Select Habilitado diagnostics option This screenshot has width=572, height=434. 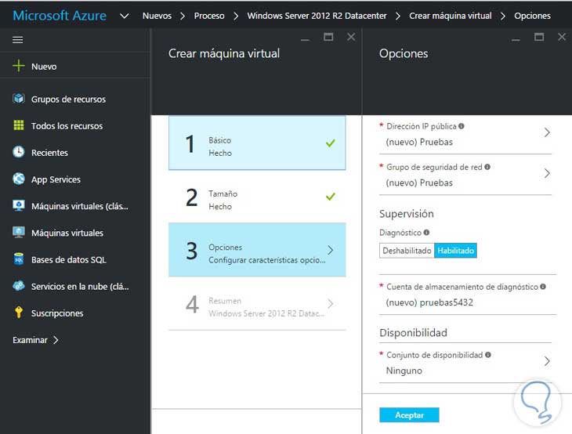455,251
